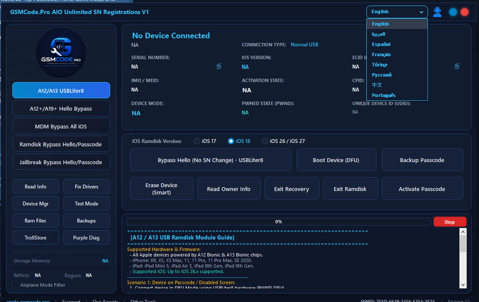Viewport: 479px width, 302px height.
Task: Choose Português from the language list
Action: [x=397, y=95]
